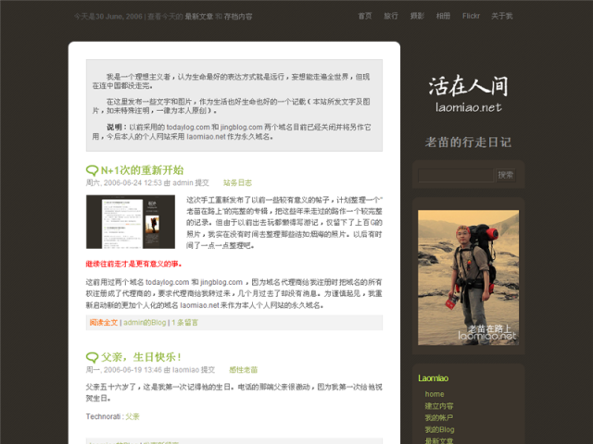Focus the sidebar search text field
This screenshot has height=444, width=593.
point(455,175)
